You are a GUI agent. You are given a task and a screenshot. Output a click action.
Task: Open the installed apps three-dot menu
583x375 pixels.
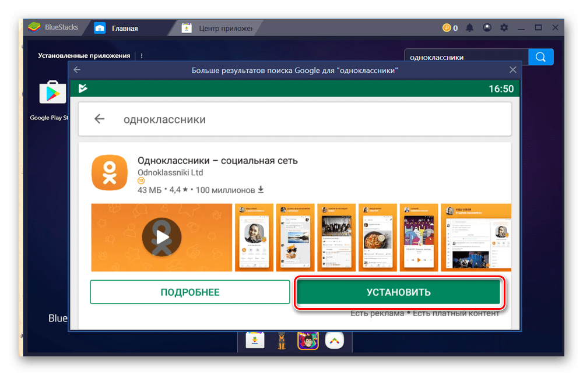point(142,56)
